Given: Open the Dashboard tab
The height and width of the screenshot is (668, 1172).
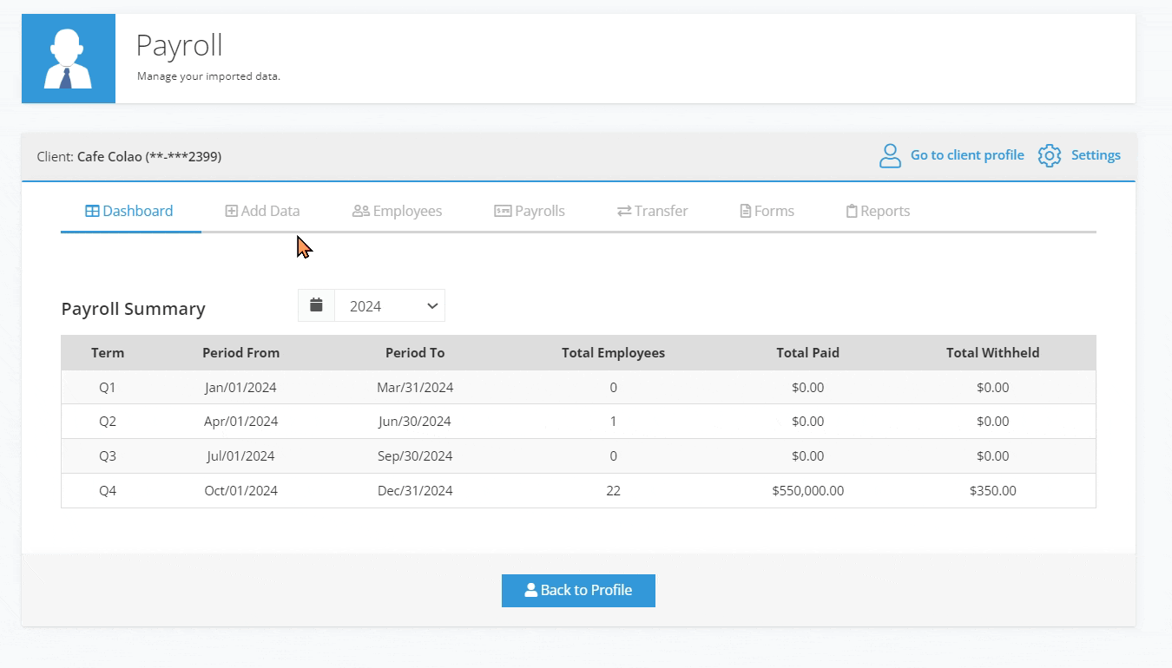Looking at the screenshot, I should 129,211.
